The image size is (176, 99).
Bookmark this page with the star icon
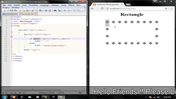pos(166,9)
